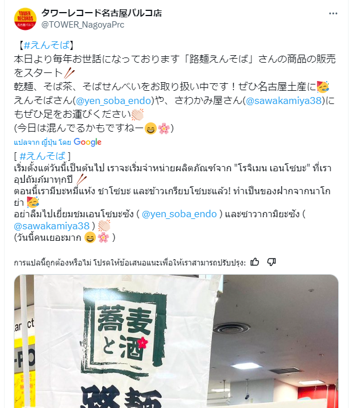Click the Tower Records profile avatar
This screenshot has width=352, height=408.
pyautogui.click(x=25, y=19)
